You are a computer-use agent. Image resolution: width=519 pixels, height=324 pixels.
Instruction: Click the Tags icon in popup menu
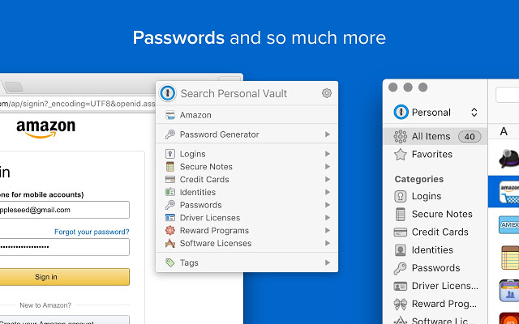170,262
